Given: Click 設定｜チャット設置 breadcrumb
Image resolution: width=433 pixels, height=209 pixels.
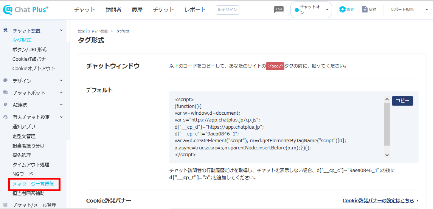Looking at the screenshot, I should [x=93, y=31].
